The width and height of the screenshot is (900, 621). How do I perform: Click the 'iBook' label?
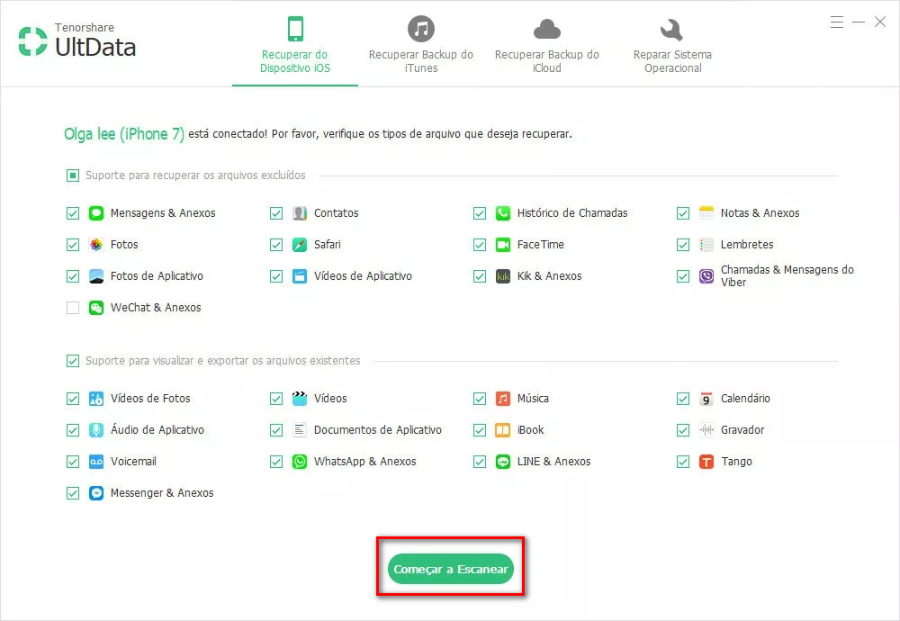pyautogui.click(x=530, y=430)
